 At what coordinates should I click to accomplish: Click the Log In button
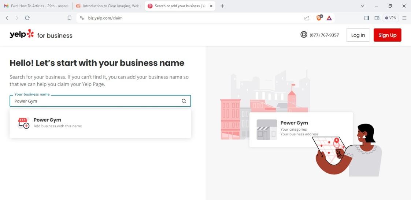click(x=358, y=35)
